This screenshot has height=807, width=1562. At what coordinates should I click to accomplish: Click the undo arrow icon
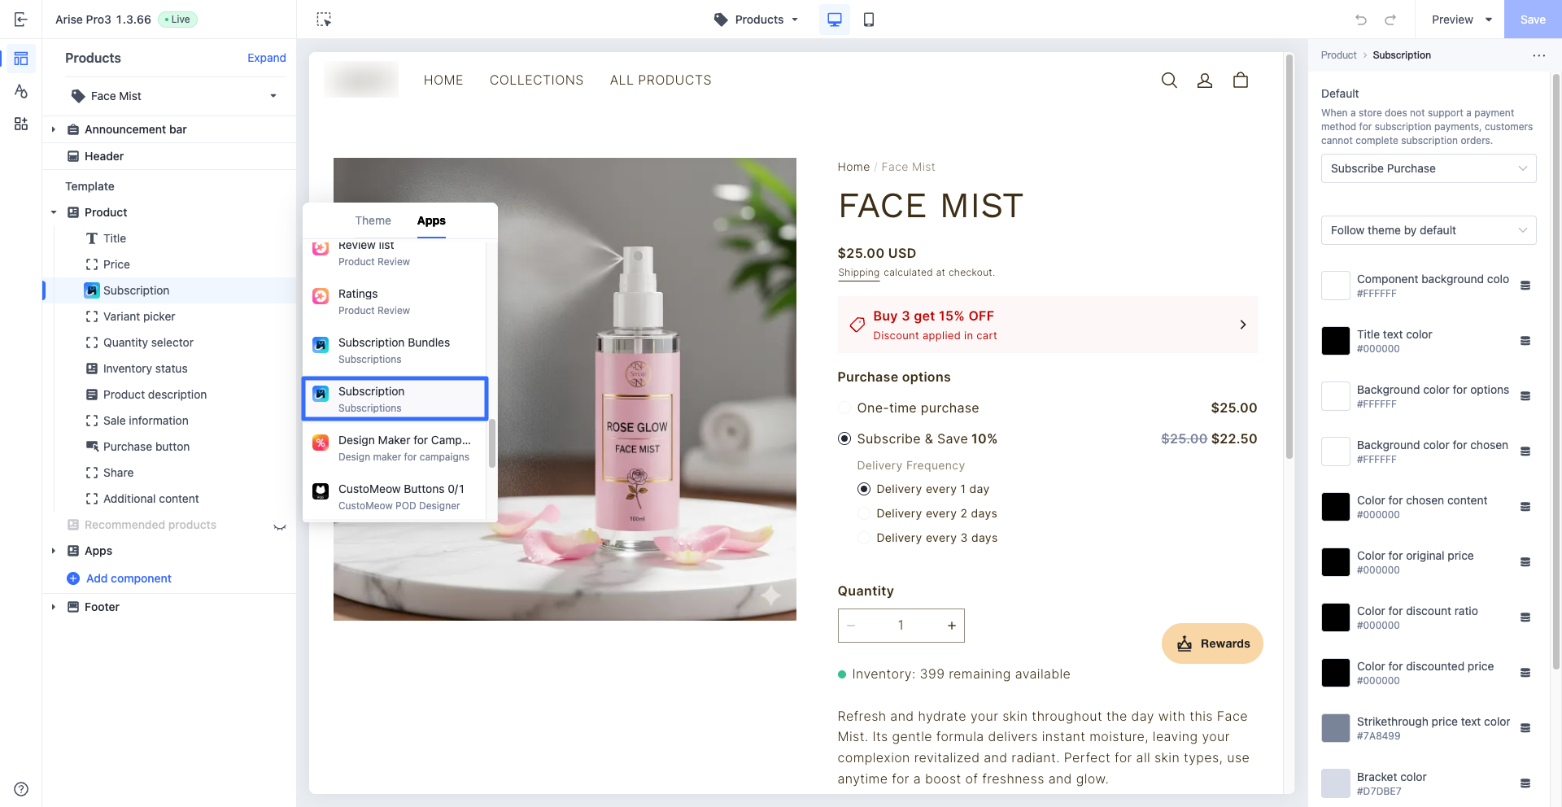1361,20
